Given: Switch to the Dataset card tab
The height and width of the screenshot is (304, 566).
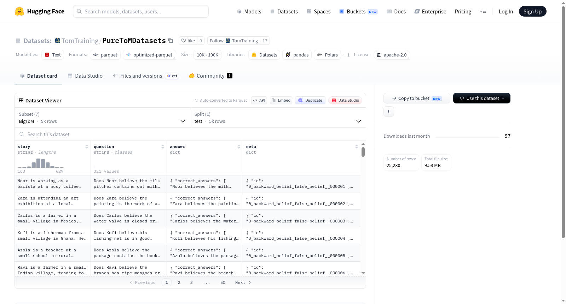Looking at the screenshot, I should pyautogui.click(x=38, y=76).
